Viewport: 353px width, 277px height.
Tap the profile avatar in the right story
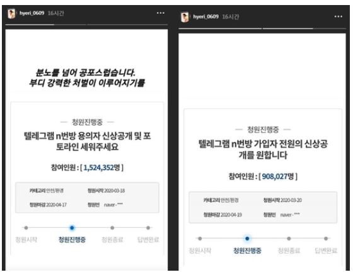185,17
